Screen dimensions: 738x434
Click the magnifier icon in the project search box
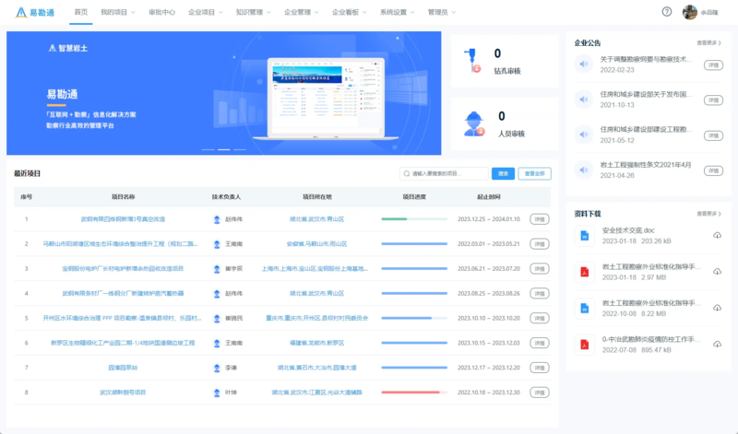click(407, 173)
